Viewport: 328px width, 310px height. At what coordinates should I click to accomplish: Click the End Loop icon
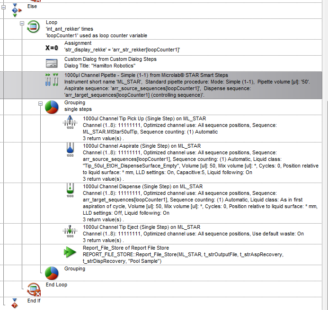(x=34, y=289)
